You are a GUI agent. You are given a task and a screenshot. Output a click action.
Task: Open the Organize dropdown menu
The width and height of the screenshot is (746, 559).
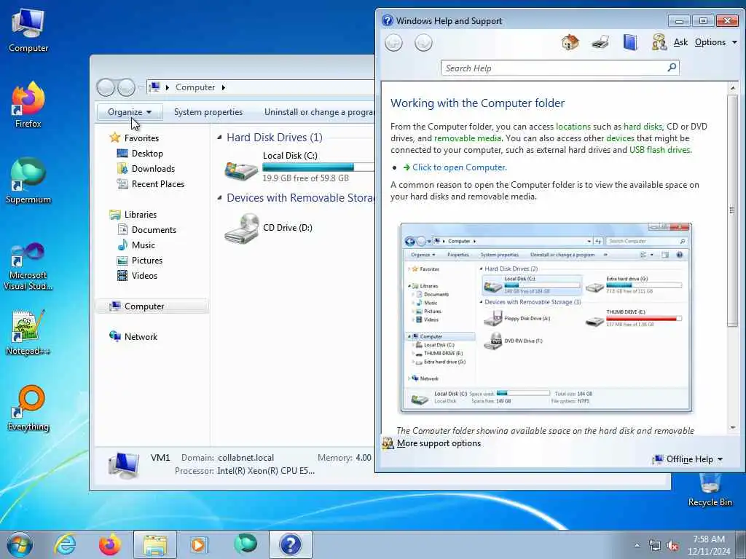pyautogui.click(x=130, y=112)
